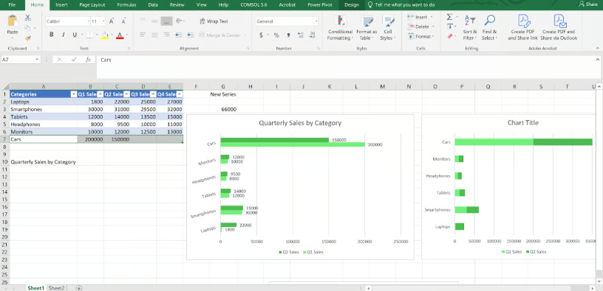Open the General number format dropdown
The width and height of the screenshot is (603, 291).
[316, 21]
